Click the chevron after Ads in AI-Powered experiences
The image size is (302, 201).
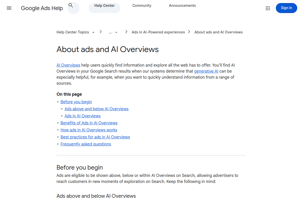click(189, 32)
